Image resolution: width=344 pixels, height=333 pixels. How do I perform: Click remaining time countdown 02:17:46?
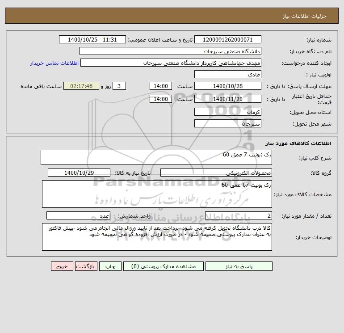(x=81, y=86)
